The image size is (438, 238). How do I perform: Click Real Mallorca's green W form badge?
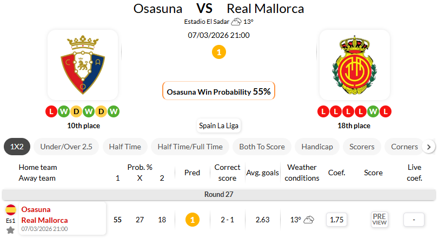(373, 112)
